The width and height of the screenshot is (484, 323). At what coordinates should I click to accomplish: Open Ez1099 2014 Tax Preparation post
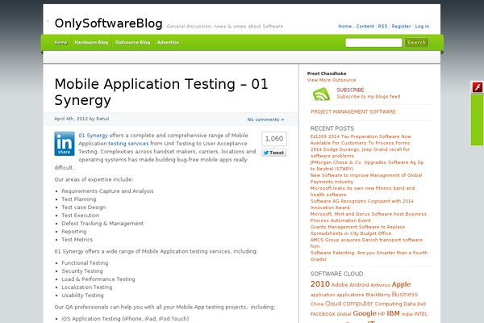[x=361, y=140]
